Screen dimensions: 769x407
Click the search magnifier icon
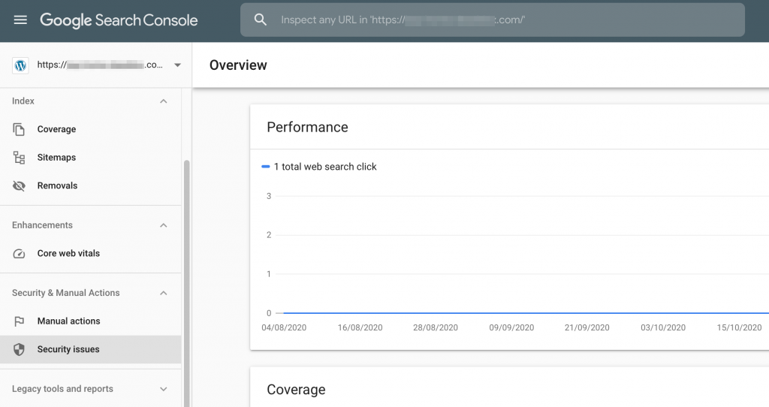coord(261,20)
